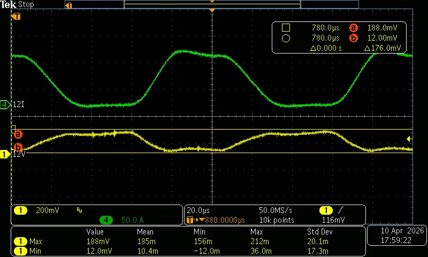This screenshot has width=428, height=257.
Task: Select cursor b marker on the waveform
Action: tap(18, 147)
